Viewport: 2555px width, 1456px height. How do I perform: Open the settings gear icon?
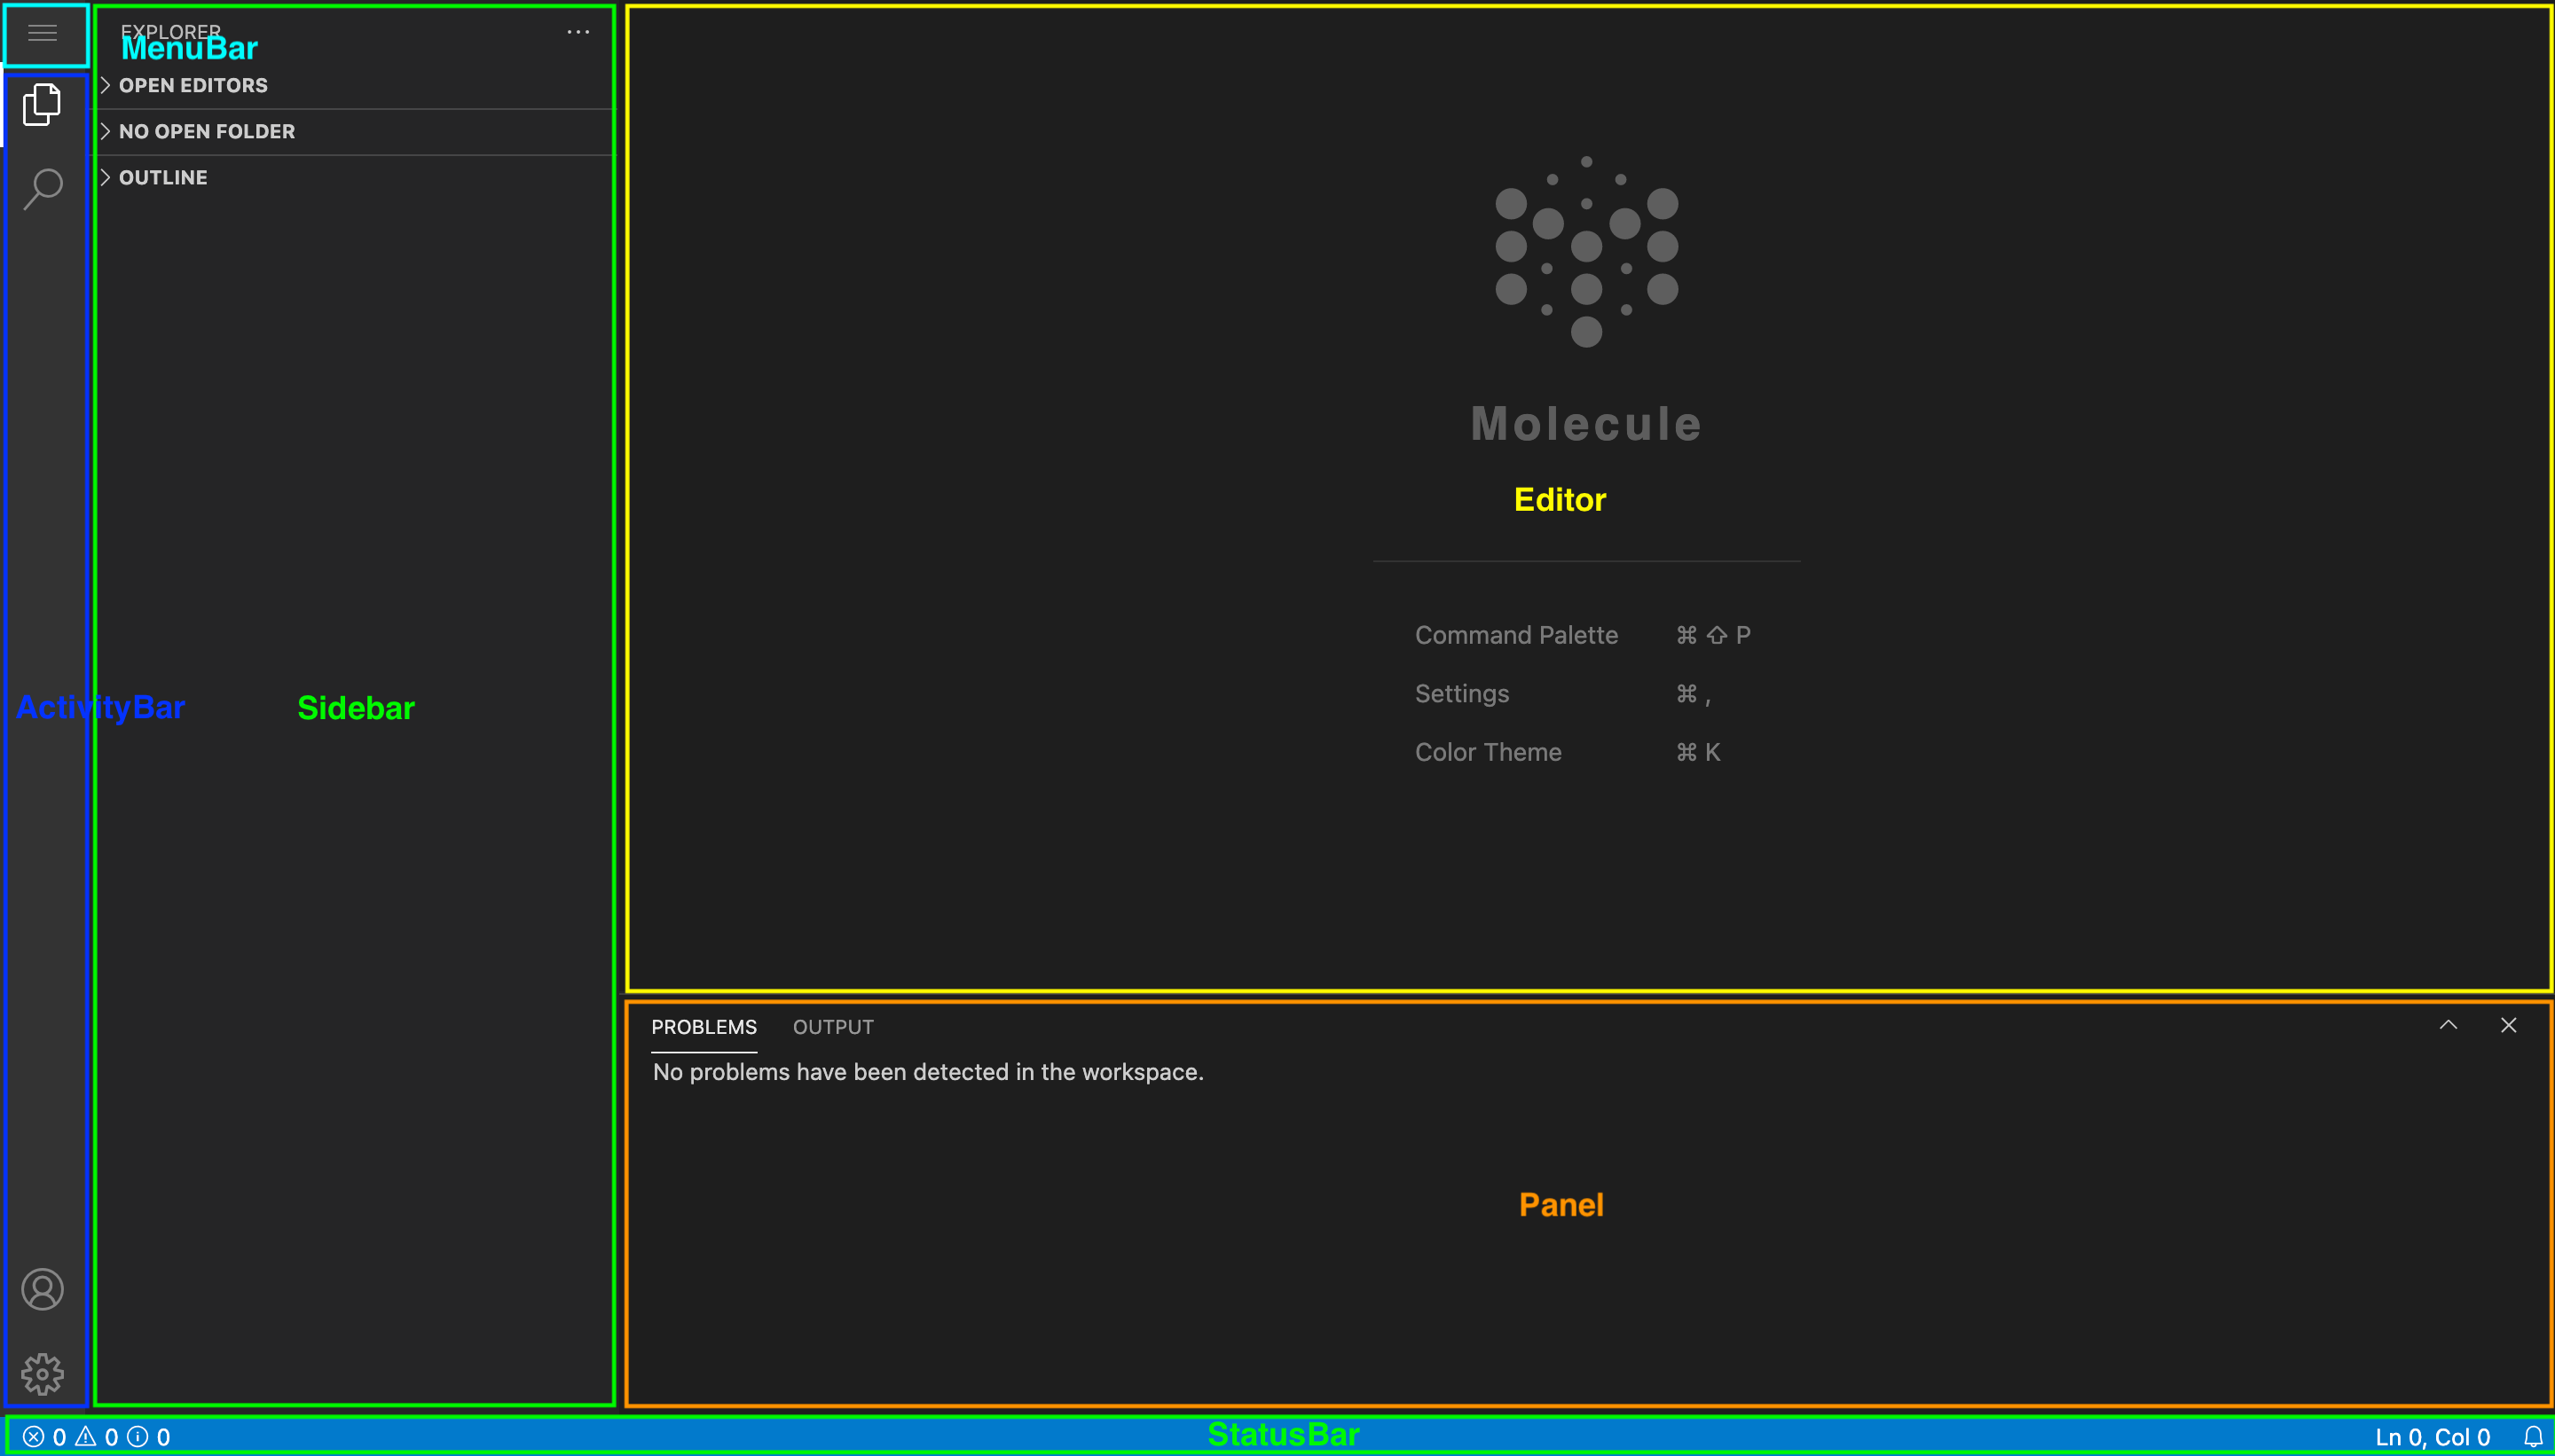pos(42,1374)
